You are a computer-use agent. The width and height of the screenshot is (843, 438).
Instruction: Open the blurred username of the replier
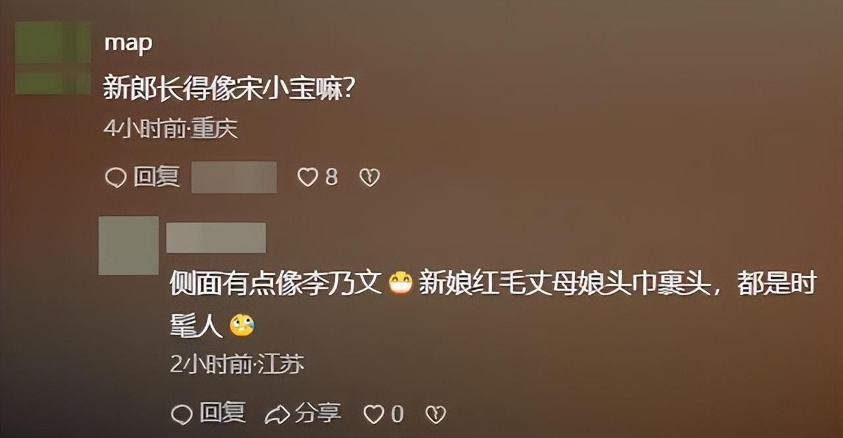(x=216, y=237)
